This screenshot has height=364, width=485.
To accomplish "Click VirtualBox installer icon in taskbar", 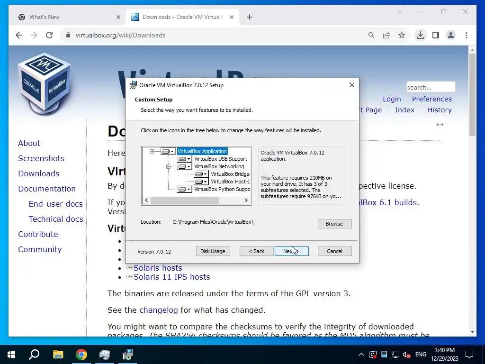I will (x=128, y=355).
